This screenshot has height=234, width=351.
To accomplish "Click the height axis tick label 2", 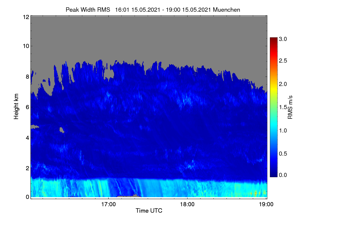I will point(27,168).
